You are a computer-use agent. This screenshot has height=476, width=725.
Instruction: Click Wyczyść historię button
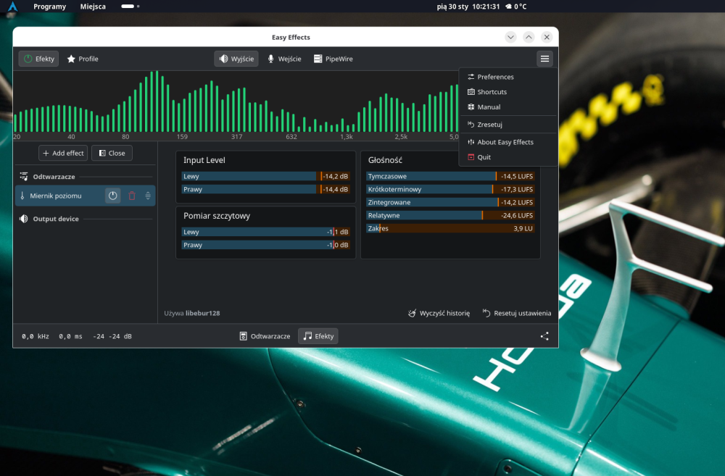pyautogui.click(x=439, y=313)
